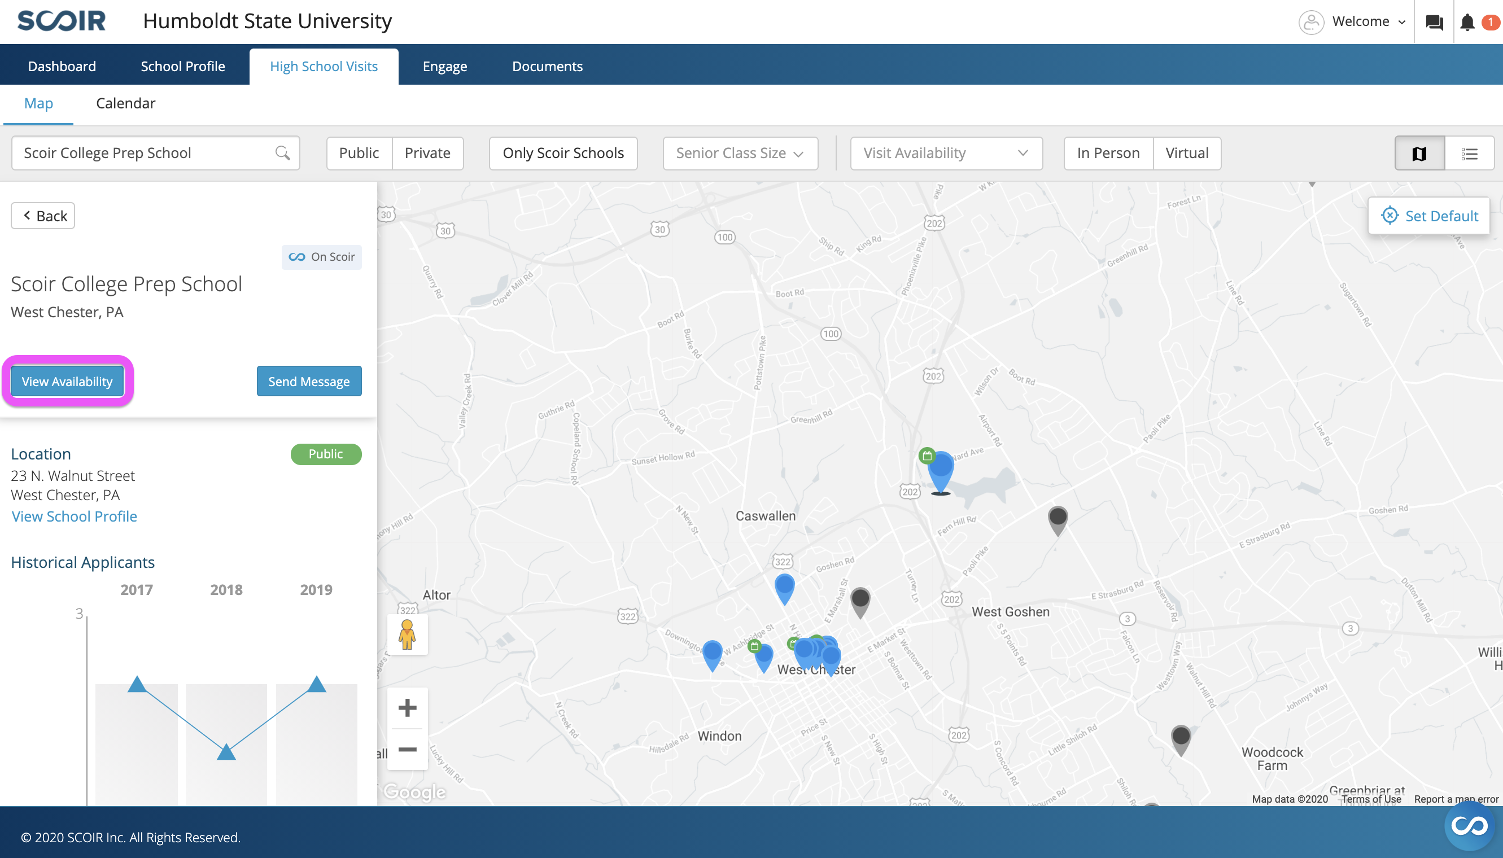Switch to the Calendar subtab
This screenshot has width=1503, height=858.
coord(125,103)
